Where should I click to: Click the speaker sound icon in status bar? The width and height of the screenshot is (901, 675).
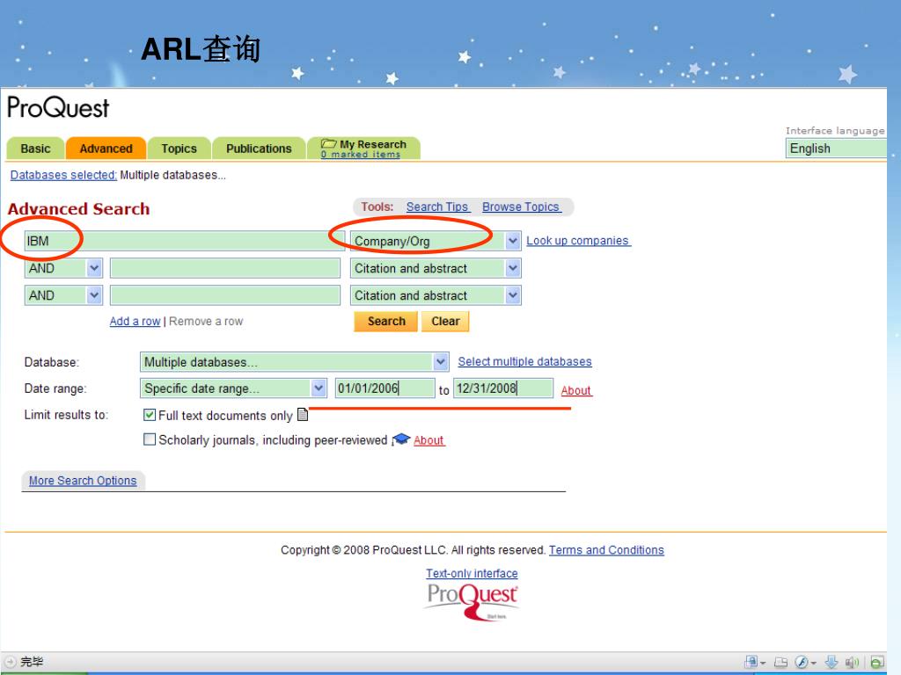tap(852, 662)
